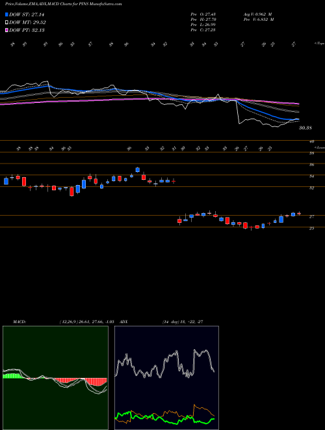This screenshot has width=325, height=430.
Task: Click the 38 price axis label
Action: tap(311, 153)
